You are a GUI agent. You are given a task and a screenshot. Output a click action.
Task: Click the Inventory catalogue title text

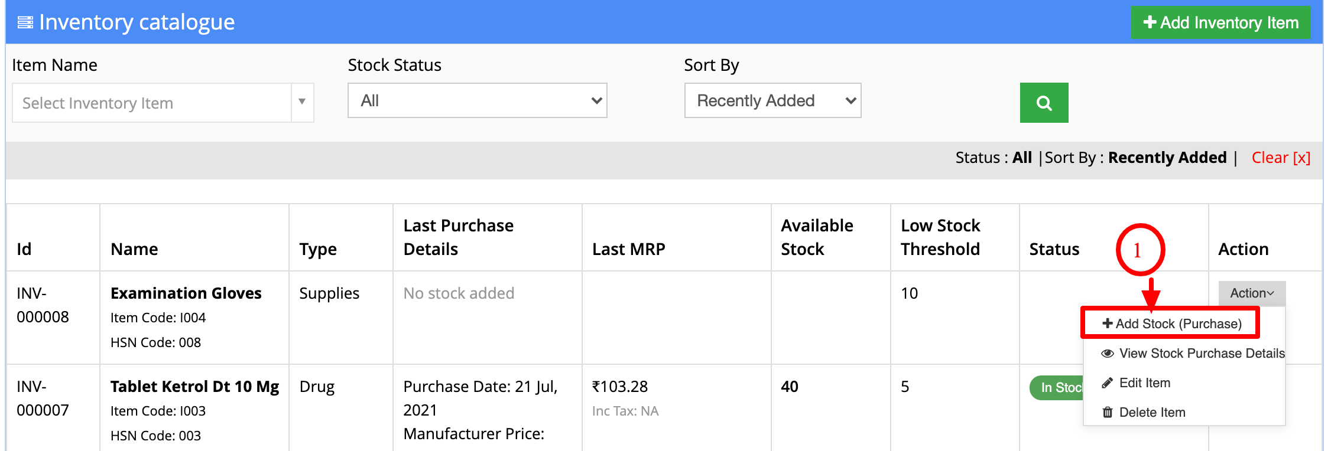click(x=137, y=22)
